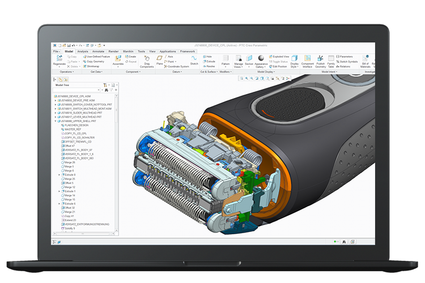
Task: Select MASTER_REF in the model tree
Action: click(73, 128)
